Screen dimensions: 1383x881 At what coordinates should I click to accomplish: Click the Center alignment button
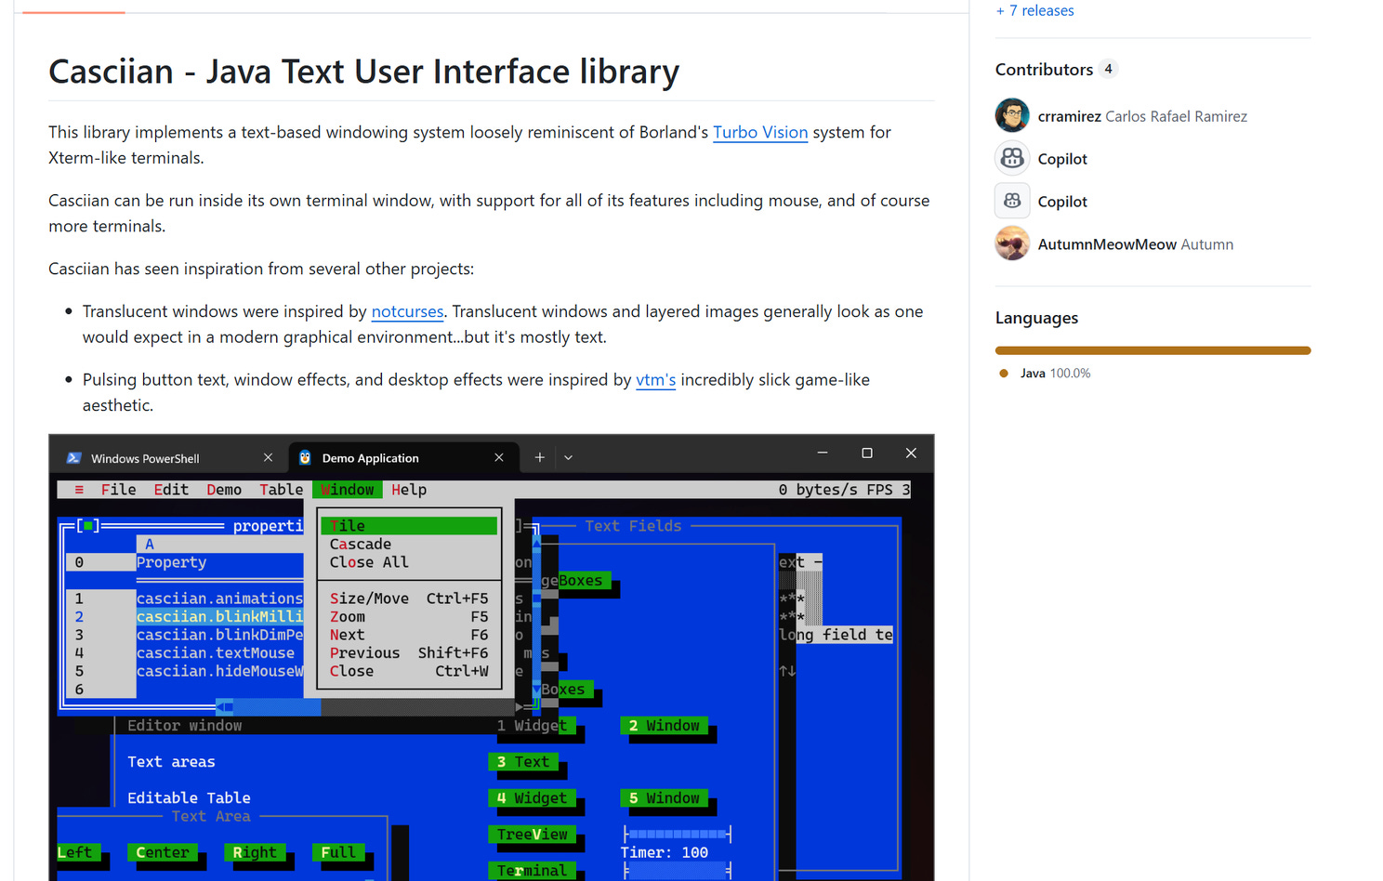(x=163, y=852)
